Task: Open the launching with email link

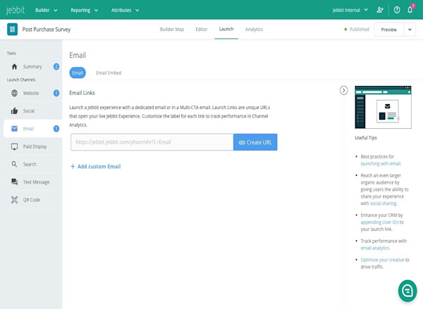Action: point(381,163)
